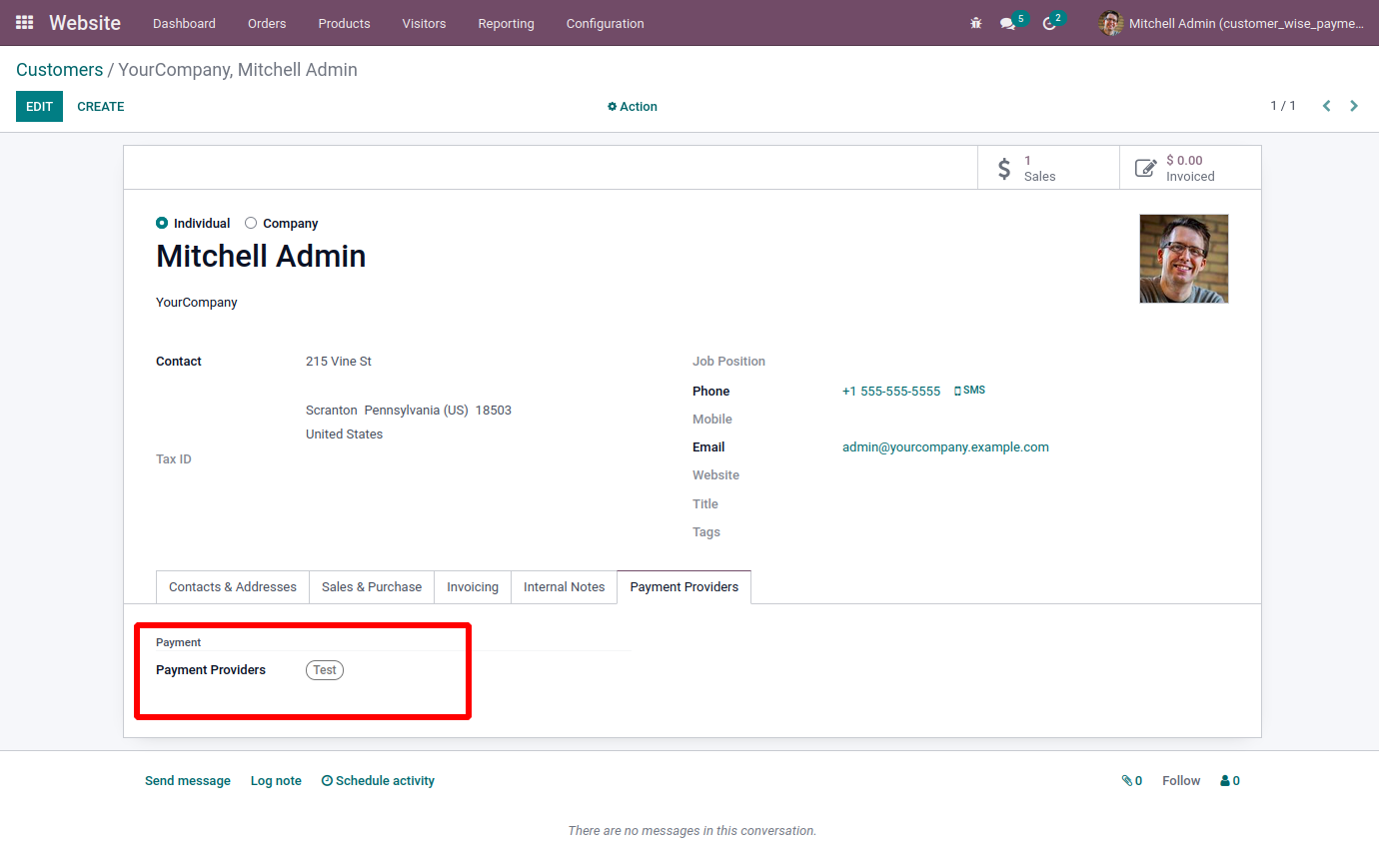Open the Products menu
Screen dimensions: 1379x861
344,23
